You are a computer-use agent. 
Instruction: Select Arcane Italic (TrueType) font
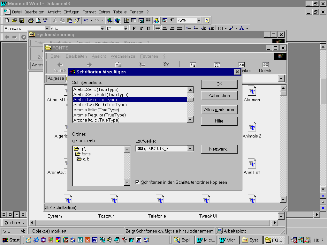(x=130, y=120)
